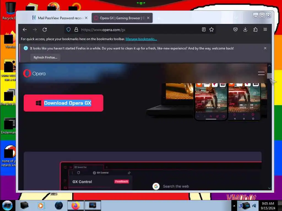The width and height of the screenshot is (282, 211).
Task: Click the Opera logo on the page
Action: [x=34, y=74]
